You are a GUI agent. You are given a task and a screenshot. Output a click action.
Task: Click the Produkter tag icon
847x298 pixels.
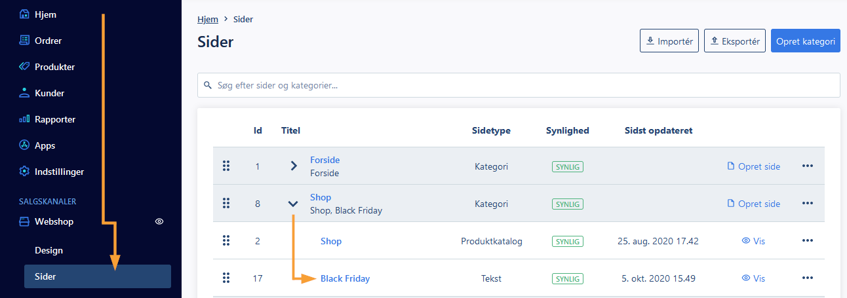tap(24, 66)
